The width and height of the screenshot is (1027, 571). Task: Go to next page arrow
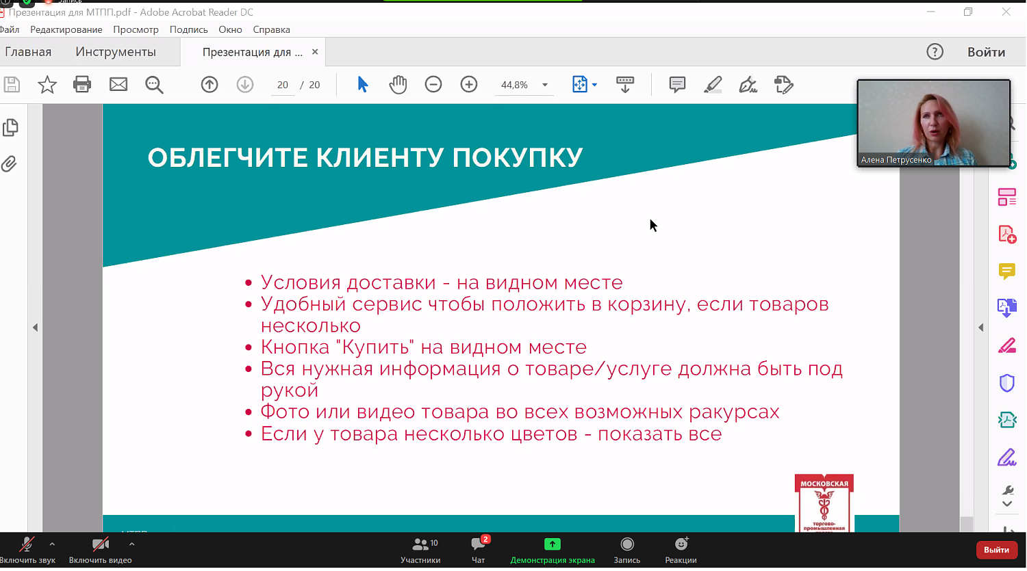coord(245,85)
